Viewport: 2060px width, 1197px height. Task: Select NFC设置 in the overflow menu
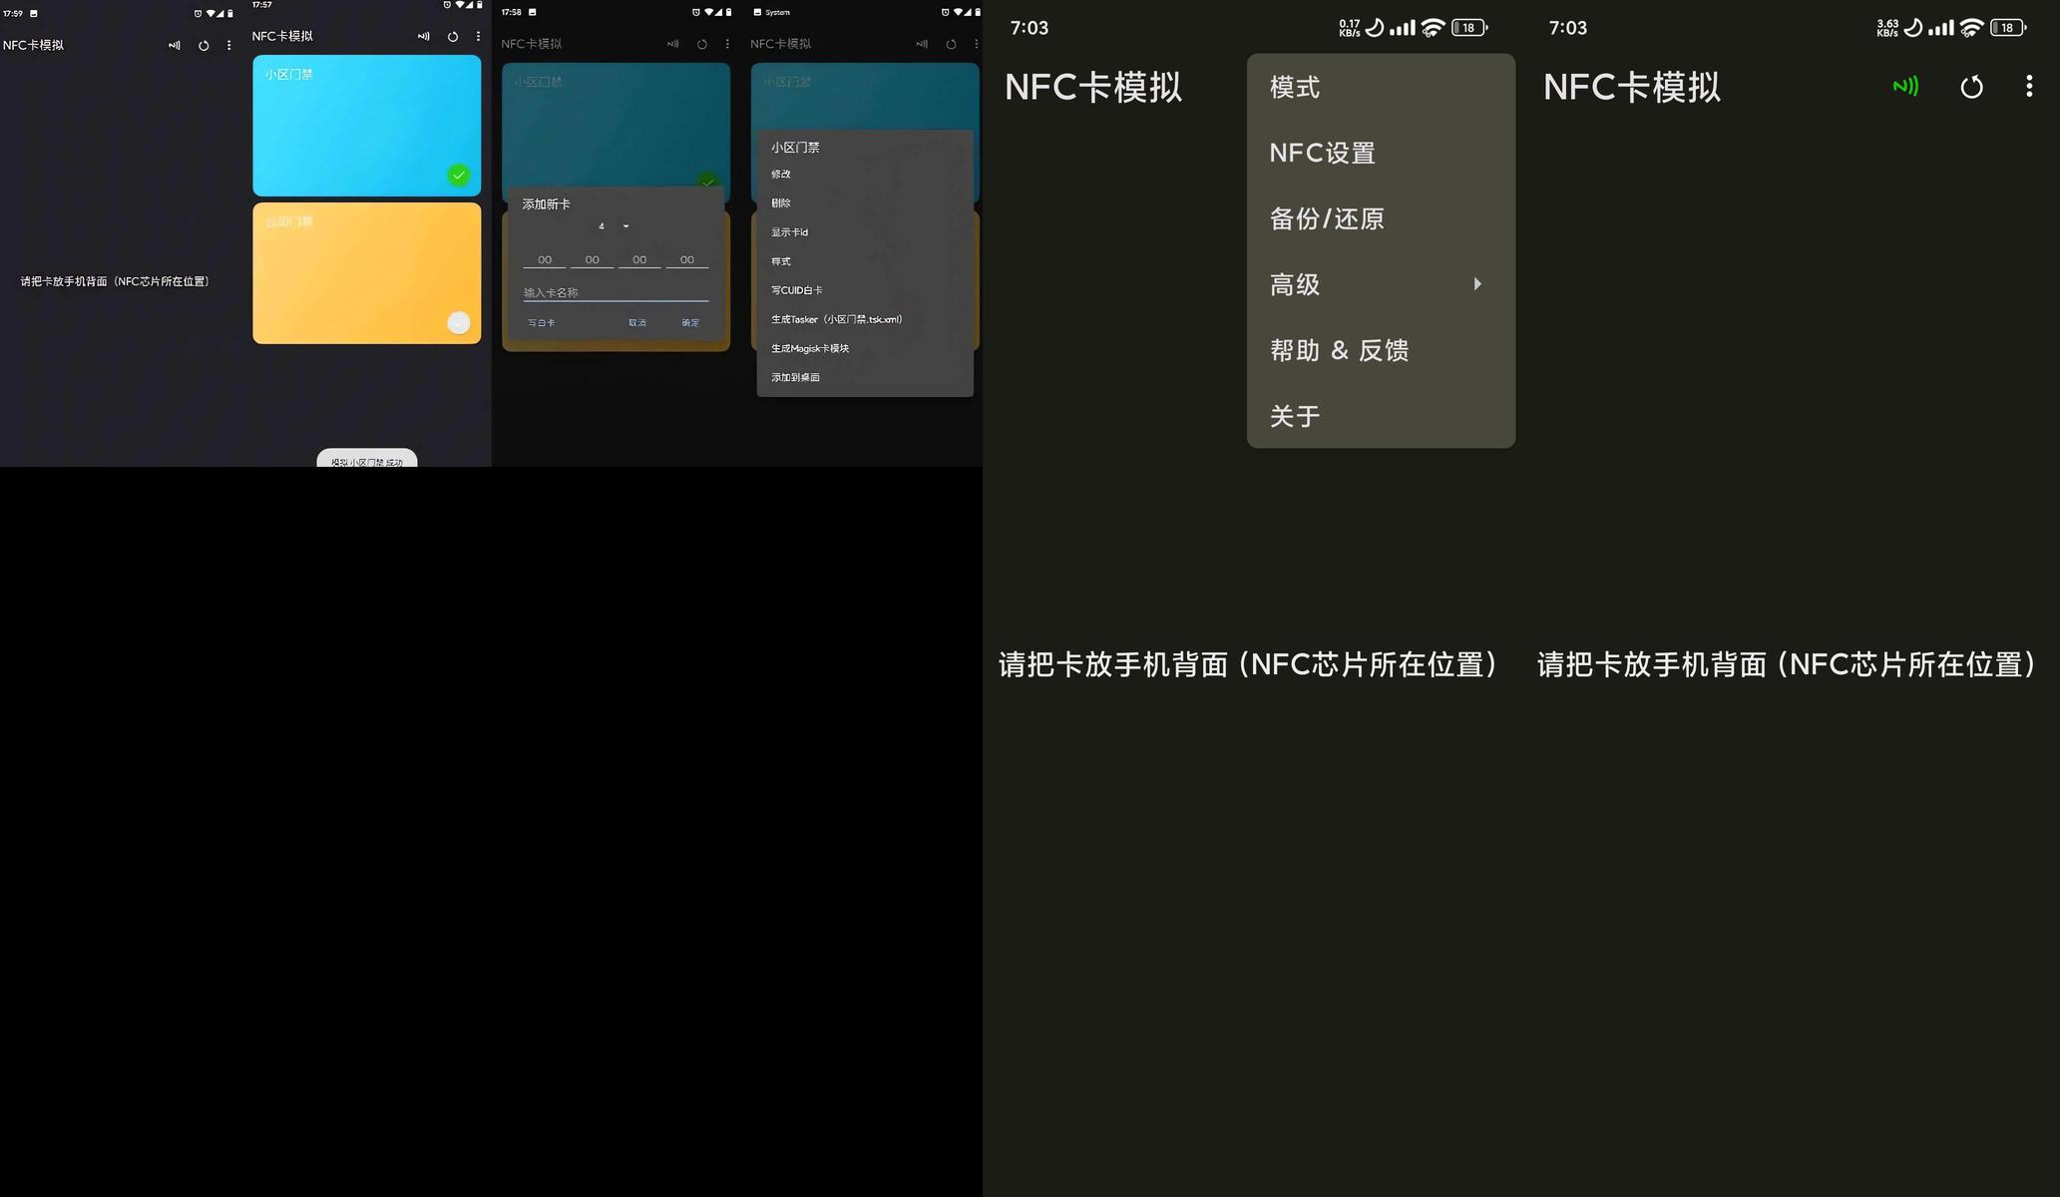pyautogui.click(x=1323, y=153)
